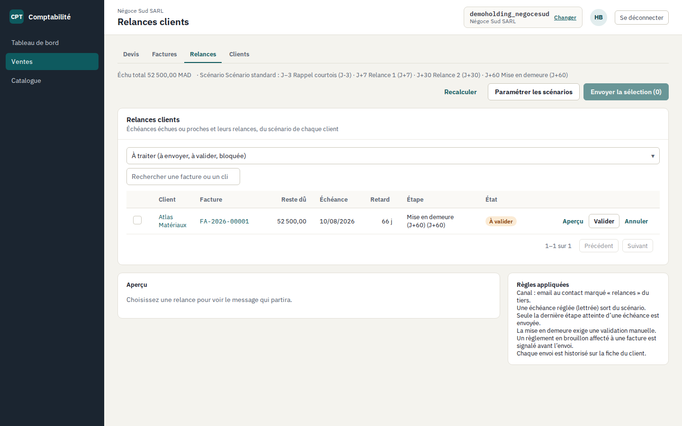Select Ventes in the sidebar

52,62
